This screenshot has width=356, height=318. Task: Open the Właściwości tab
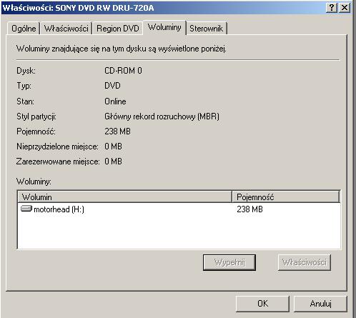click(66, 29)
